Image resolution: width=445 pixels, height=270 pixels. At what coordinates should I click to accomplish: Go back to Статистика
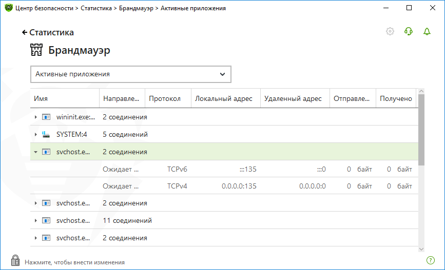point(48,32)
